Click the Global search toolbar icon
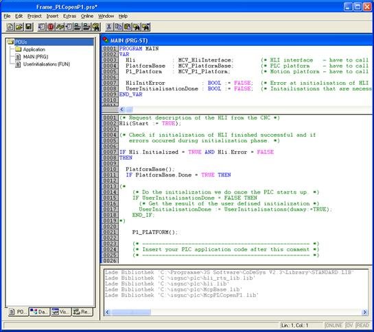 (x=96, y=27)
